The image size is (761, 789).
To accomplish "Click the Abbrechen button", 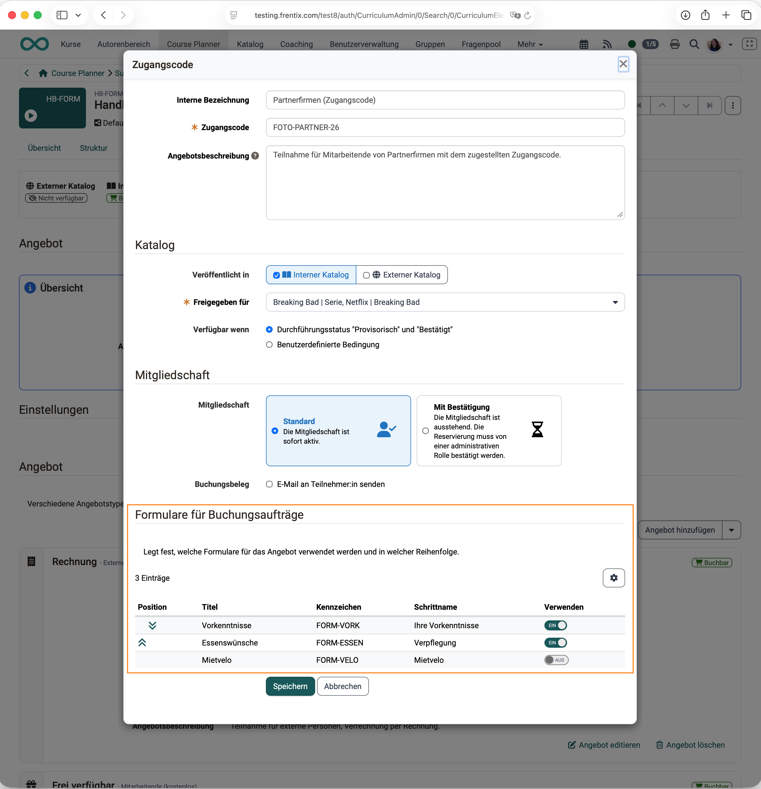I will click(342, 686).
